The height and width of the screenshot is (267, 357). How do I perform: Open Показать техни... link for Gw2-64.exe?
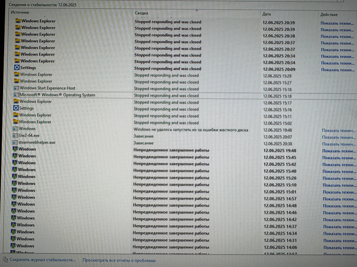click(339, 137)
